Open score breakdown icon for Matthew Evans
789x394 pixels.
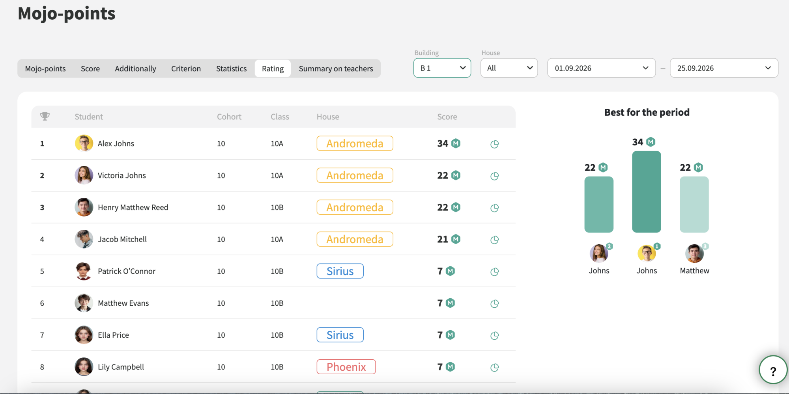point(494,303)
